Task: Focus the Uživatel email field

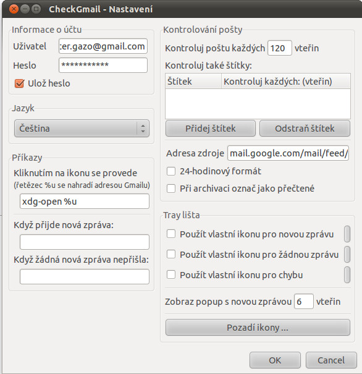Action: point(103,46)
